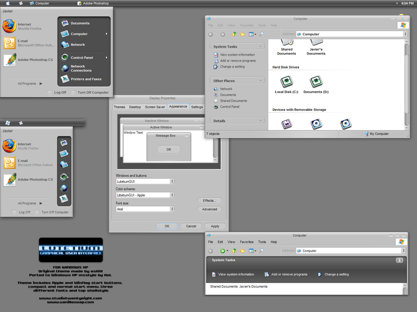This screenshot has height=312, width=417.
Task: Open Font size dropdown
Action: (172, 209)
